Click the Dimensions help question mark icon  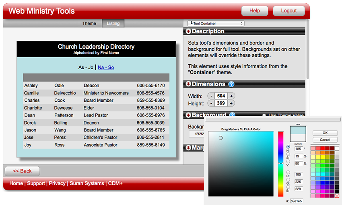[231, 84]
